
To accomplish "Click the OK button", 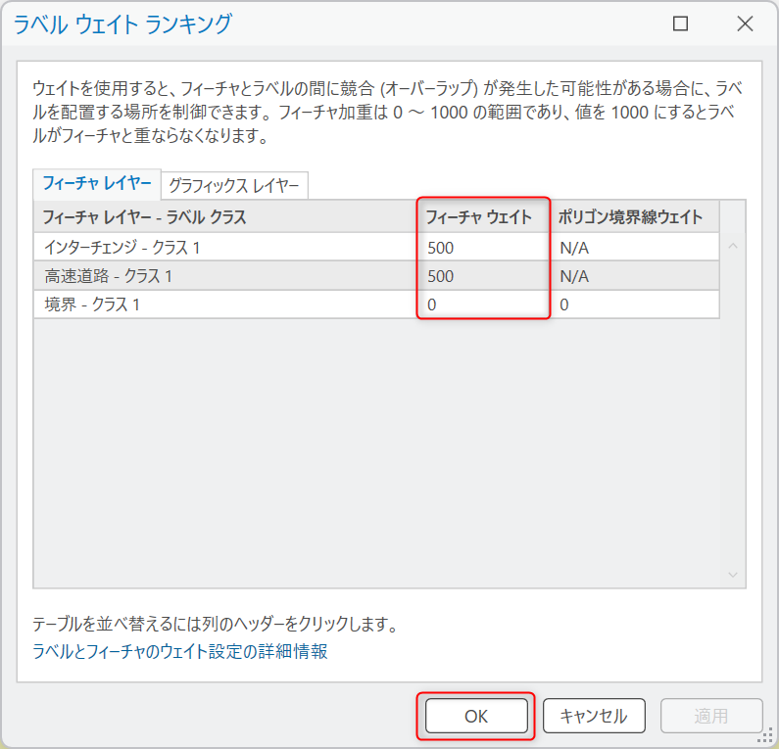I will coord(476,716).
